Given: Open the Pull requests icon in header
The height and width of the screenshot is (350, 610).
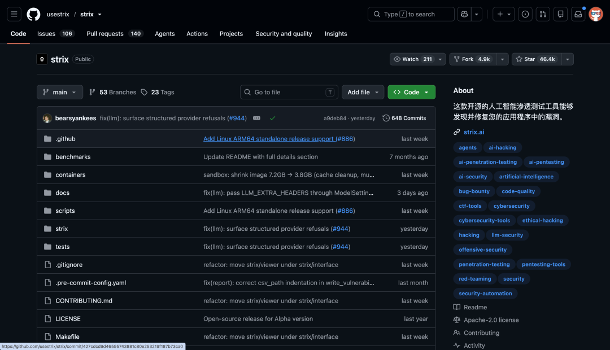Looking at the screenshot, I should [x=543, y=14].
